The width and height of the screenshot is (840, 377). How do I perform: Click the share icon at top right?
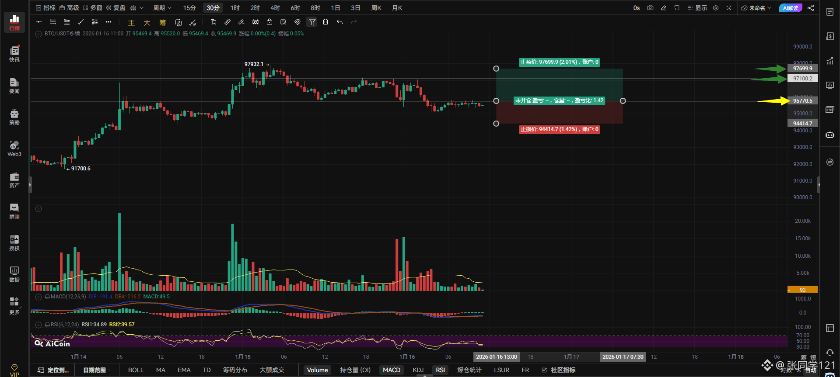click(811, 8)
